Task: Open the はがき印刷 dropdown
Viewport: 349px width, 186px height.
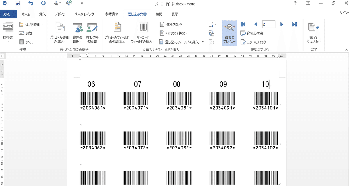Action: (x=31, y=24)
